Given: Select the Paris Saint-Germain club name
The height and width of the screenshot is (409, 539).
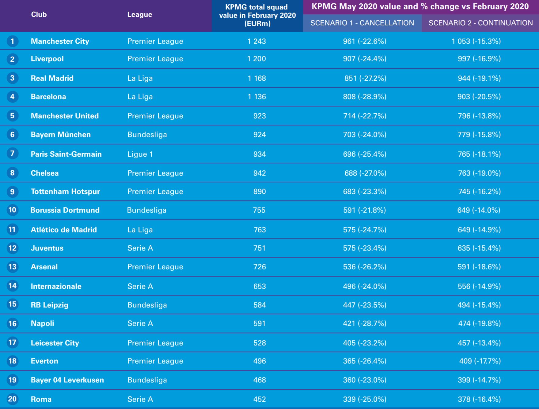Looking at the screenshot, I should tap(66, 154).
